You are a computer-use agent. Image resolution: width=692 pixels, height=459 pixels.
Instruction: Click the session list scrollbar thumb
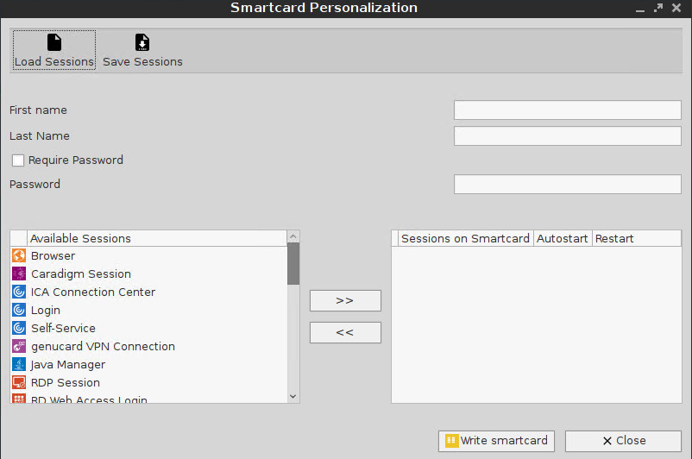pos(293,264)
